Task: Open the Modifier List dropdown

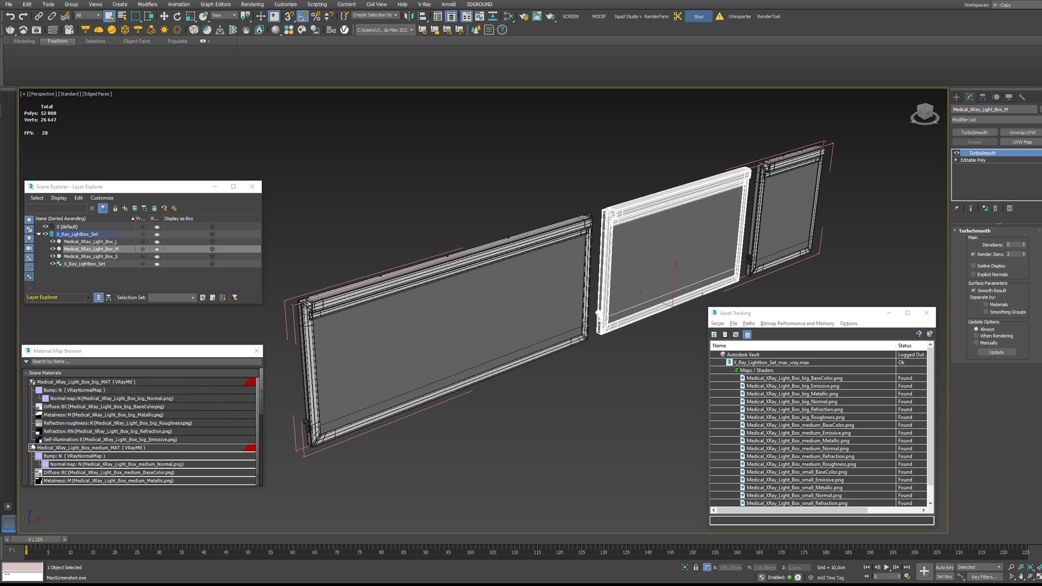Action: point(996,120)
